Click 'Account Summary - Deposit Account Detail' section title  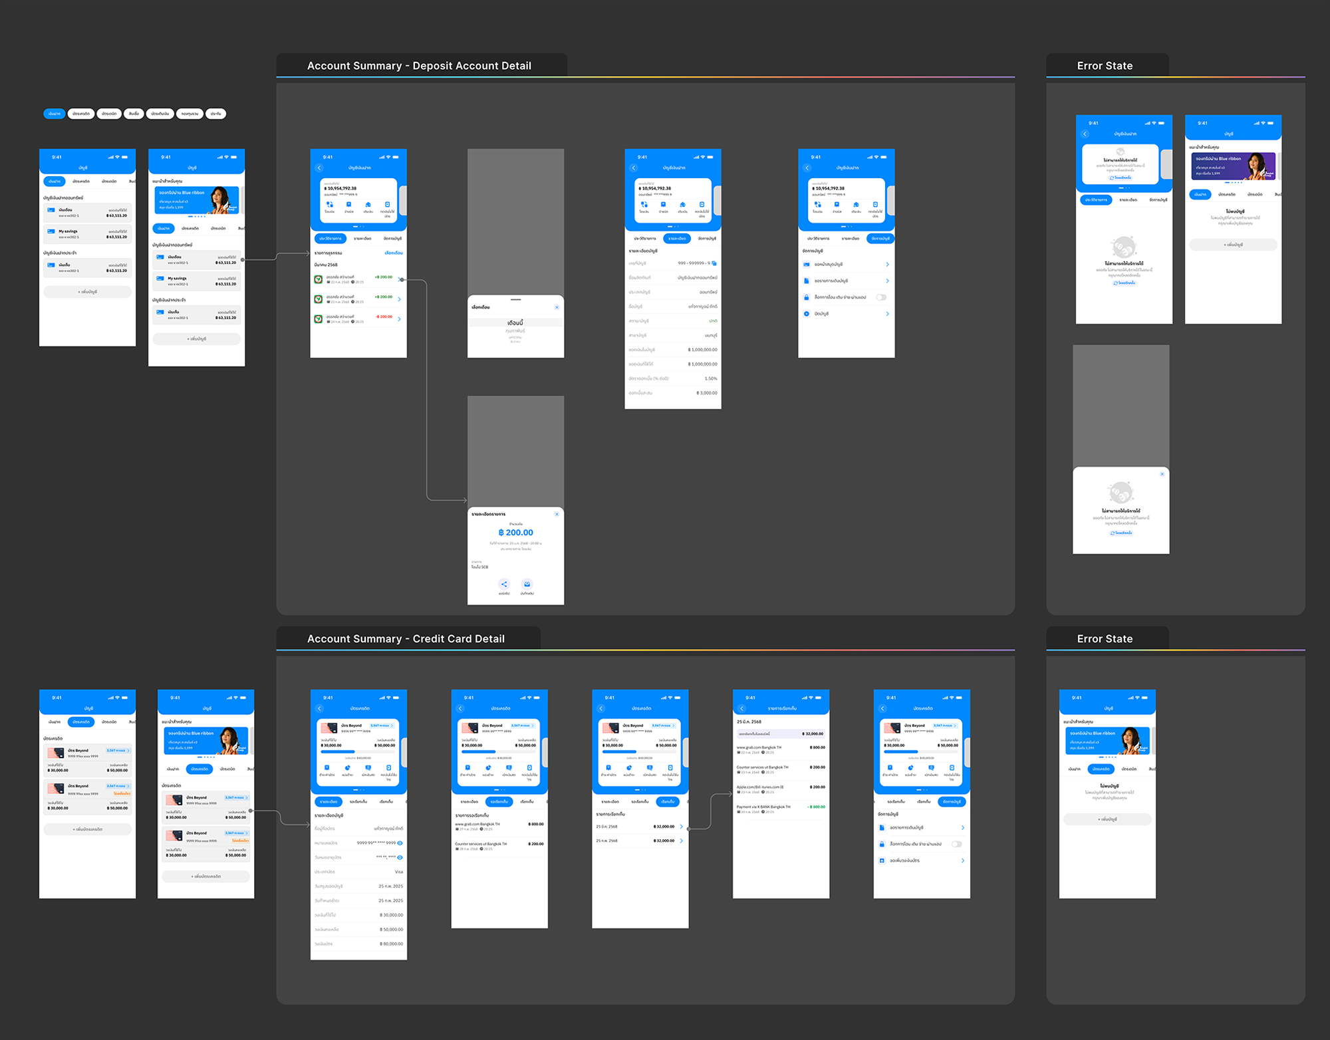[x=419, y=66]
